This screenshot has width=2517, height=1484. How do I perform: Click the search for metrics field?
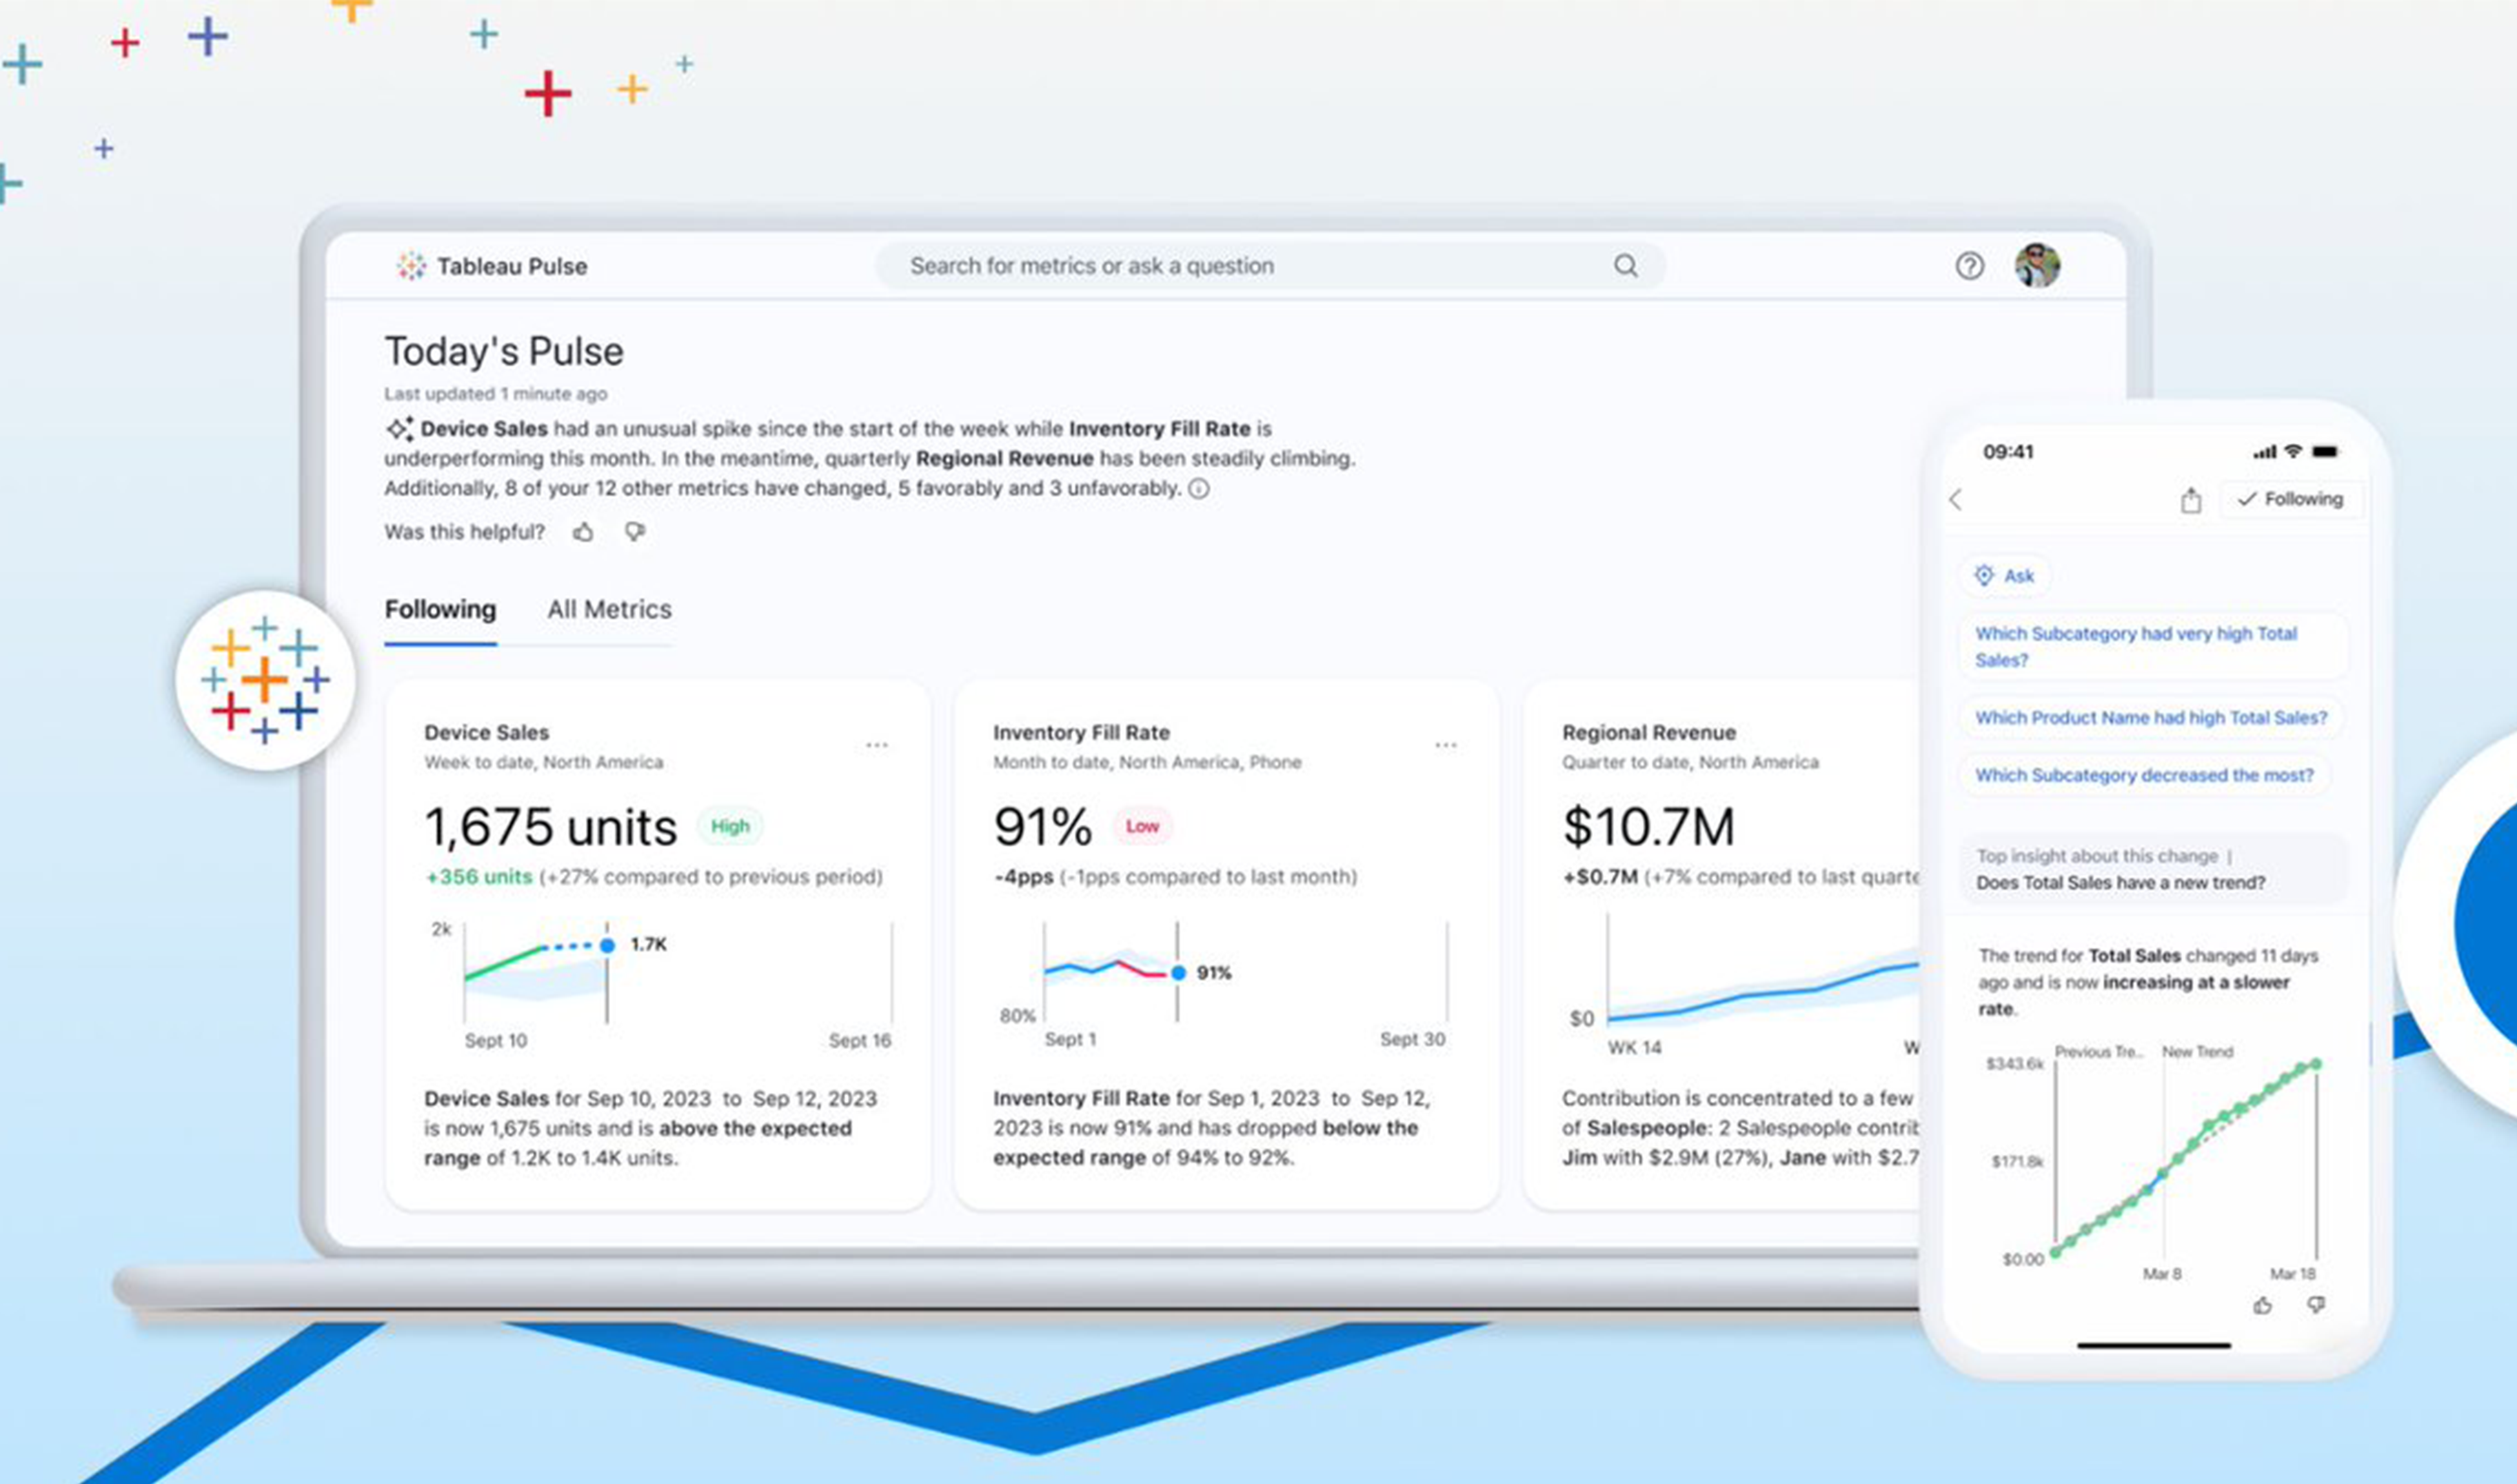pyautogui.click(x=1200, y=266)
